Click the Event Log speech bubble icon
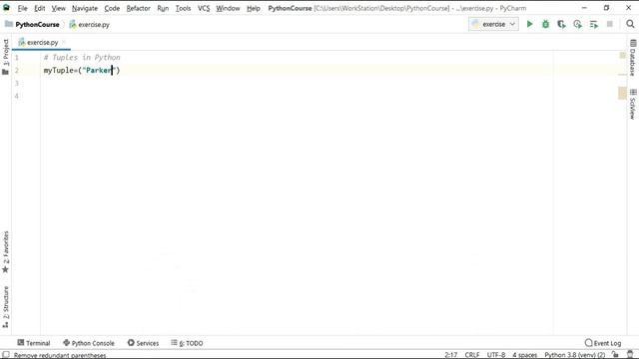Screen dimensions: 639x359 click(x=588, y=343)
